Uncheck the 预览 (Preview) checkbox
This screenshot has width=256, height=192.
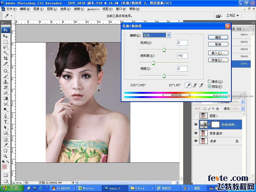pyautogui.click(x=210, y=86)
